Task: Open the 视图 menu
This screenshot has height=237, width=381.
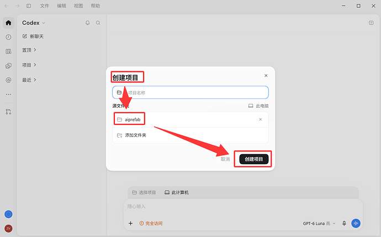Action: pos(78,6)
